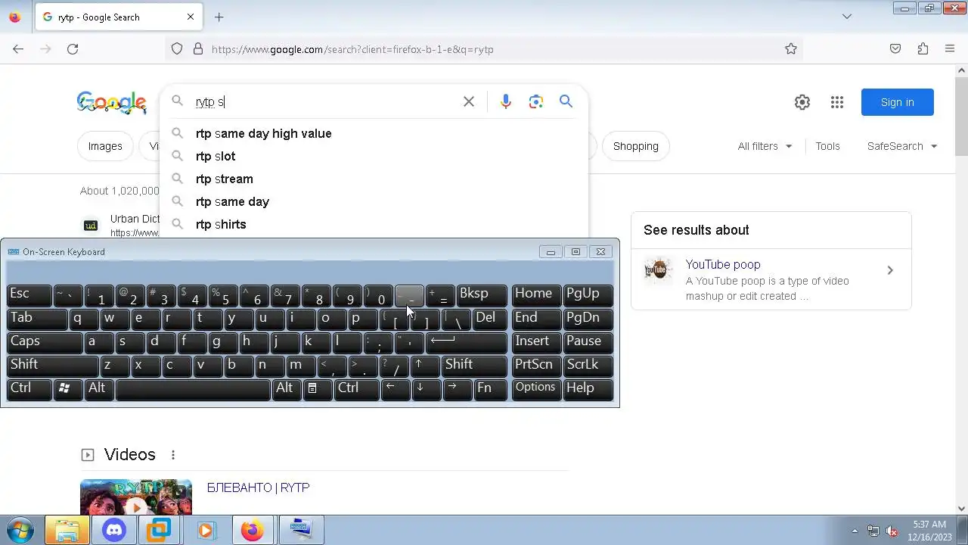
Task: Clear the search box with X icon
Action: (x=469, y=101)
